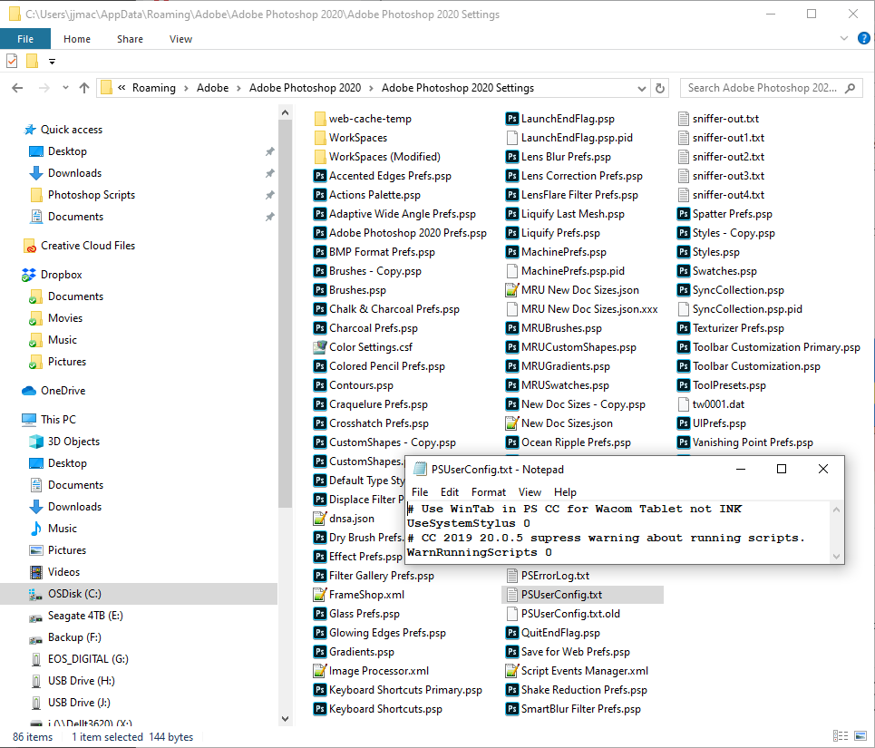875x748 pixels.
Task: Click the chevron after Adobe Photoshop 2020 breadcrumb
Action: tap(371, 88)
